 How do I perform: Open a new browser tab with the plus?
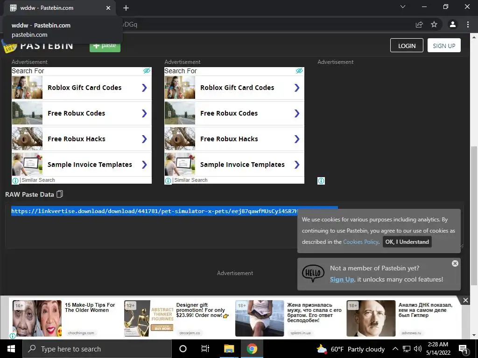[126, 8]
